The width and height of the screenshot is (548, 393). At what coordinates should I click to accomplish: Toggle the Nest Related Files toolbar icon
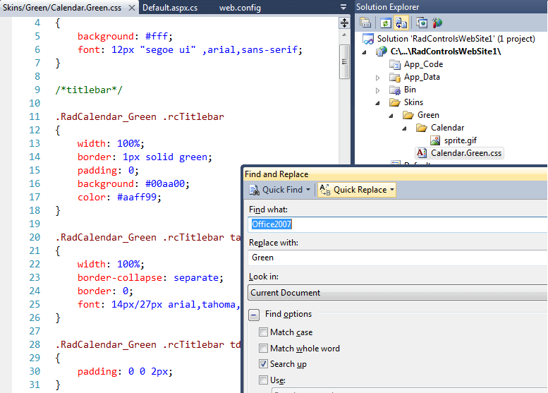[x=401, y=23]
